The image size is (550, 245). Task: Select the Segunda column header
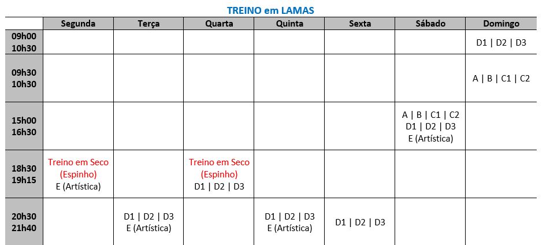tap(78, 24)
